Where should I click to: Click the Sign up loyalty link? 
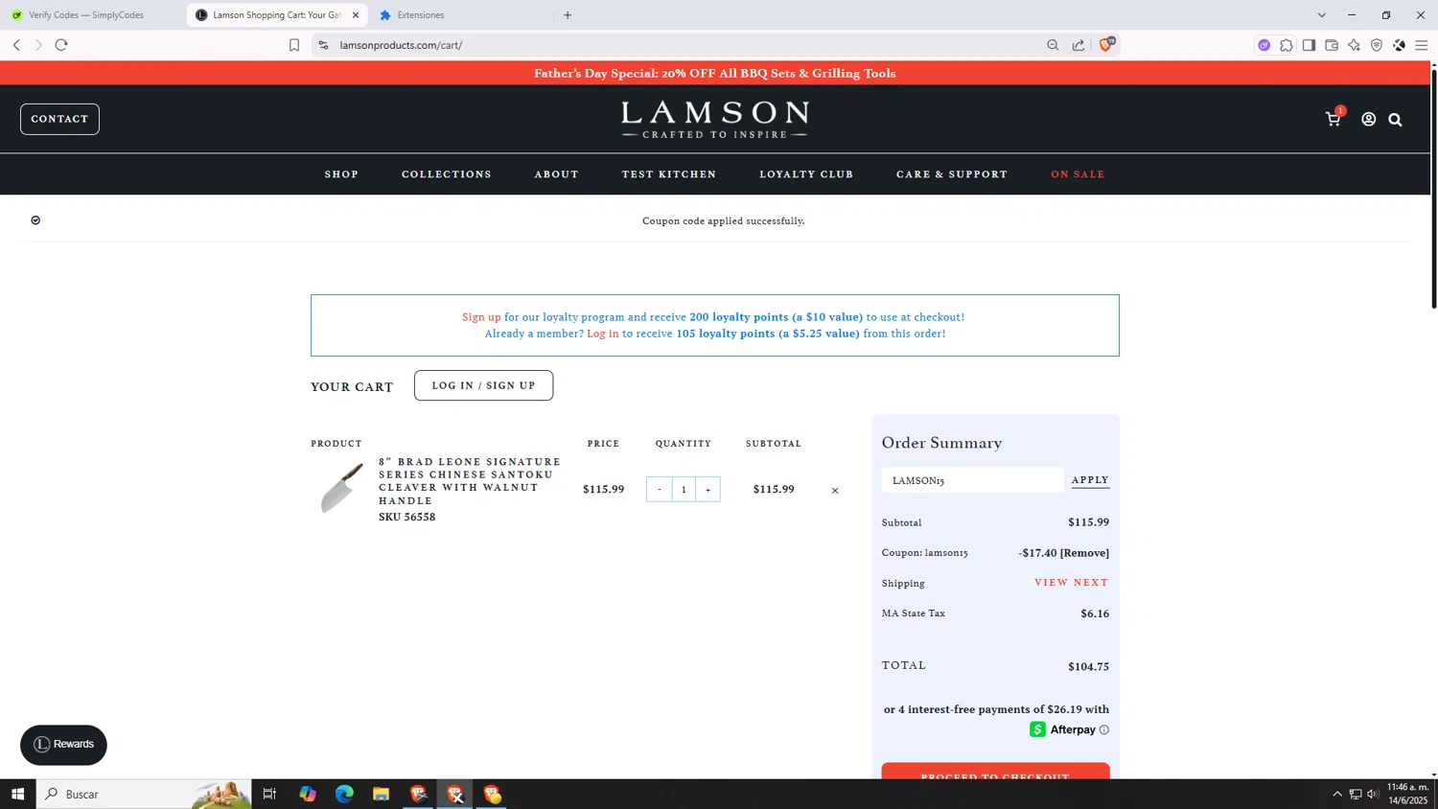tap(481, 317)
